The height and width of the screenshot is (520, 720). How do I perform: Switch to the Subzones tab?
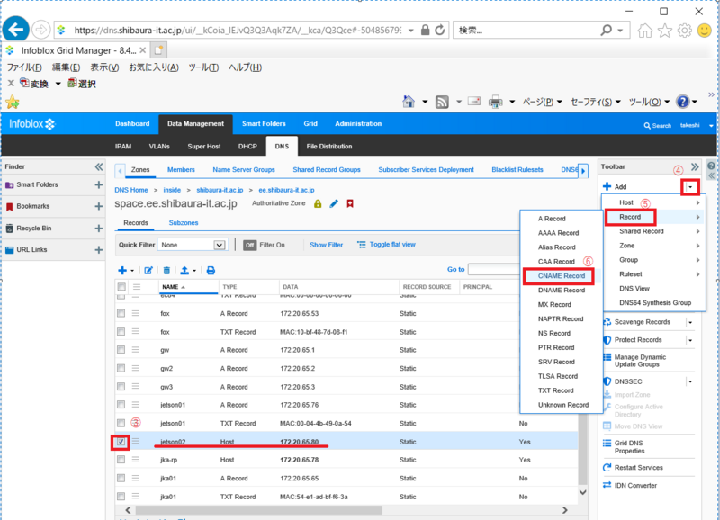click(184, 222)
